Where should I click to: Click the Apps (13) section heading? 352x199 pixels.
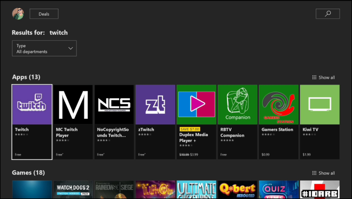click(26, 77)
